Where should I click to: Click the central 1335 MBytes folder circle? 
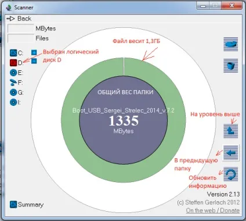click(124, 120)
